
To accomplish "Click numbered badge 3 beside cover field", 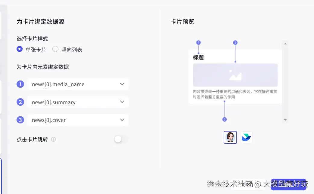I will coord(20,120).
